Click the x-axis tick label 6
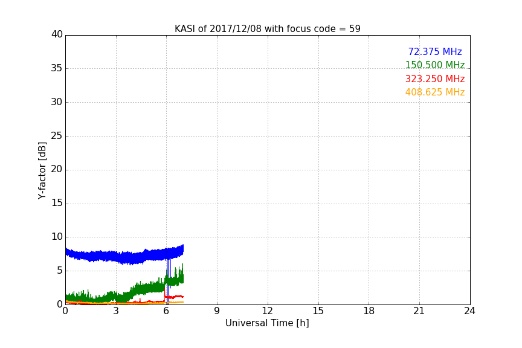 [x=167, y=311]
